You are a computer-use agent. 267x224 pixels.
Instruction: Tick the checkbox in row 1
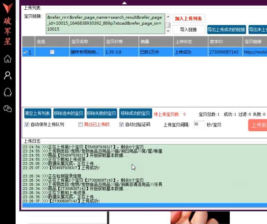click(52, 52)
